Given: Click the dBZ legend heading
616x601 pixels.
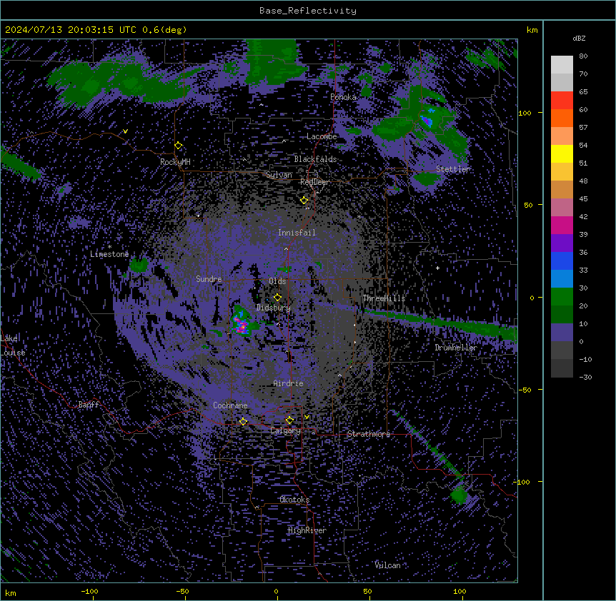Looking at the screenshot, I should coord(579,39).
